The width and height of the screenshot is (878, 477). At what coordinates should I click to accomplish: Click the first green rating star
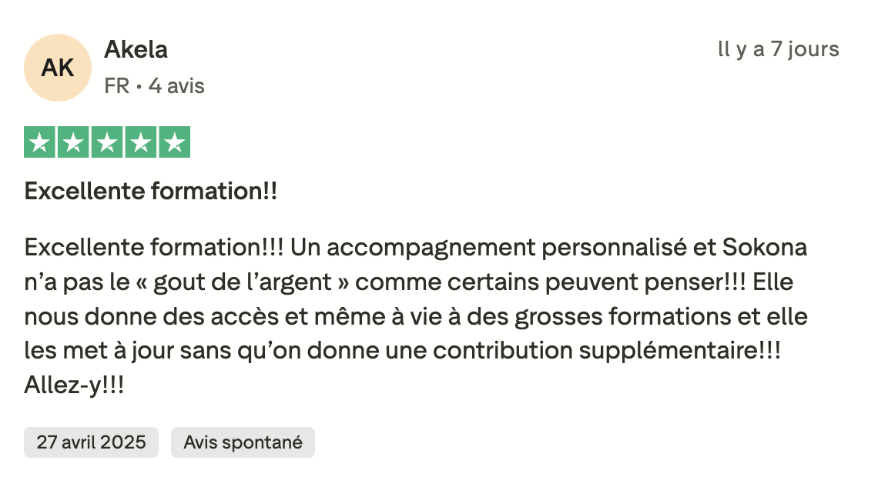[39, 142]
